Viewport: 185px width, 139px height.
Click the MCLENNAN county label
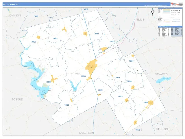(x=86, y=133)
